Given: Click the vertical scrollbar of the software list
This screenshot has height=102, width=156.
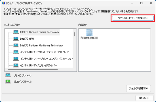Looking at the screenshot, I should point(75,34).
